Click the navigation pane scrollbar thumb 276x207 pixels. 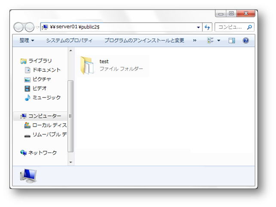point(71,116)
